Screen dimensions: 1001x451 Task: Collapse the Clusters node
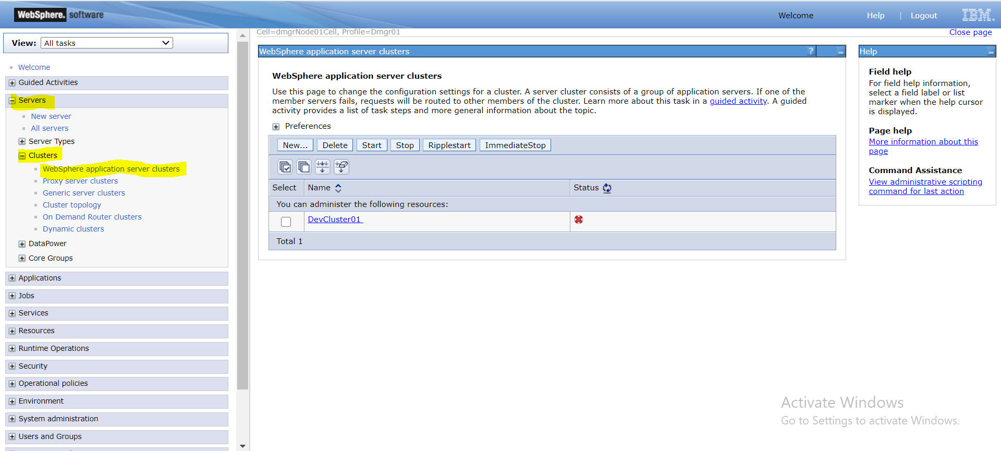coord(22,155)
